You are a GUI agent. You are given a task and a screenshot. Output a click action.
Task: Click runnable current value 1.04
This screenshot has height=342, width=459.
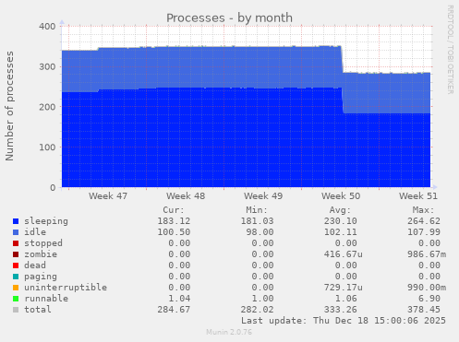coord(179,299)
